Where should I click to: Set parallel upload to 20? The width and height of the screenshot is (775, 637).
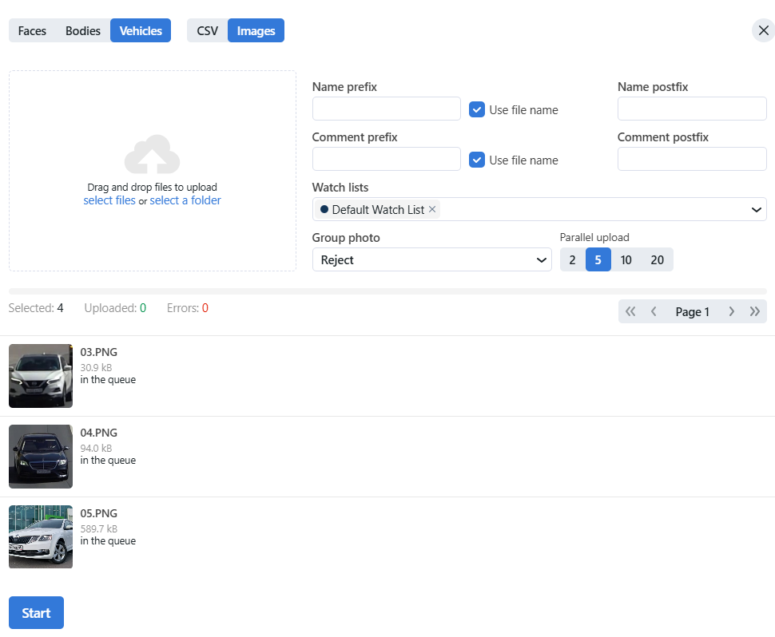pyautogui.click(x=657, y=260)
